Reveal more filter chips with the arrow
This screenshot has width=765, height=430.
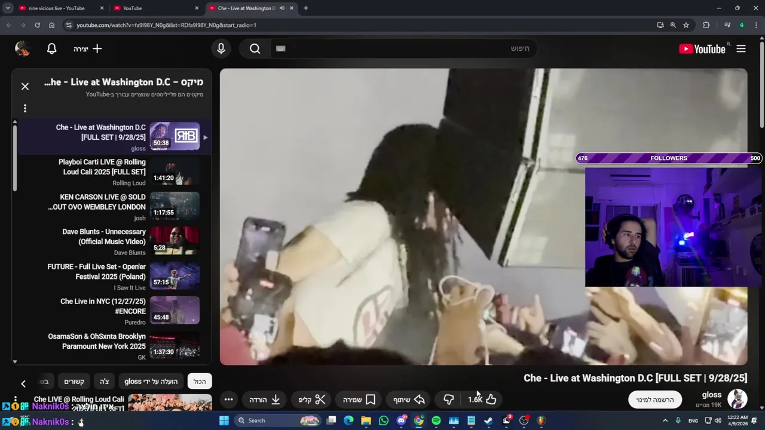tap(23, 383)
